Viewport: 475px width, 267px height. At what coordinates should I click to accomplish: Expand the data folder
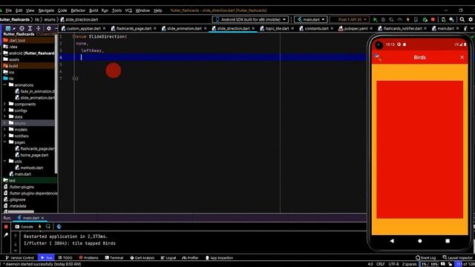[5, 116]
